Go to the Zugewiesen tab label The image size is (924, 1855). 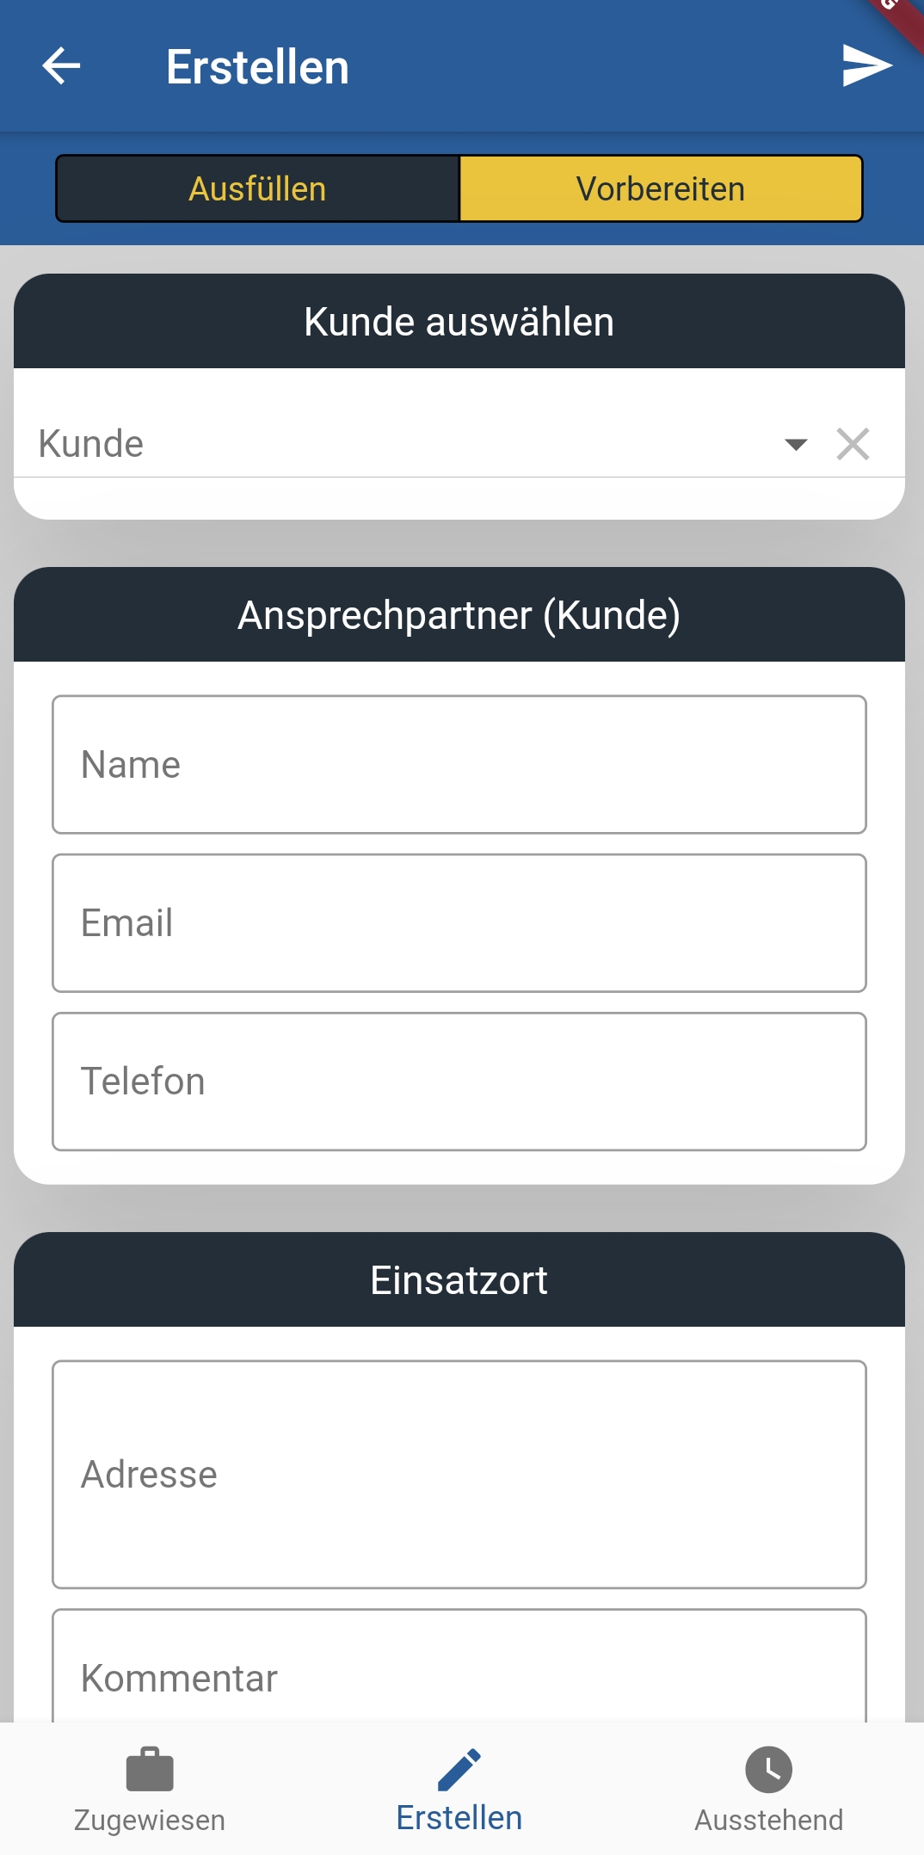coord(150,1820)
